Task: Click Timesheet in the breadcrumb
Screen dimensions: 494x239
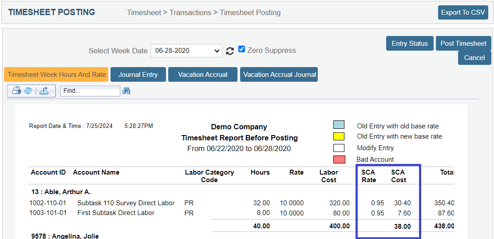Action: pyautogui.click(x=144, y=12)
